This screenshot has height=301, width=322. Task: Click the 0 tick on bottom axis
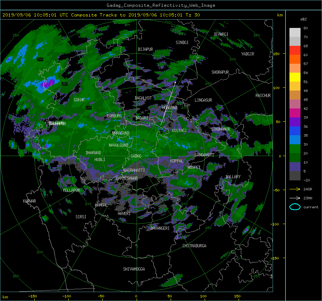[136, 296]
